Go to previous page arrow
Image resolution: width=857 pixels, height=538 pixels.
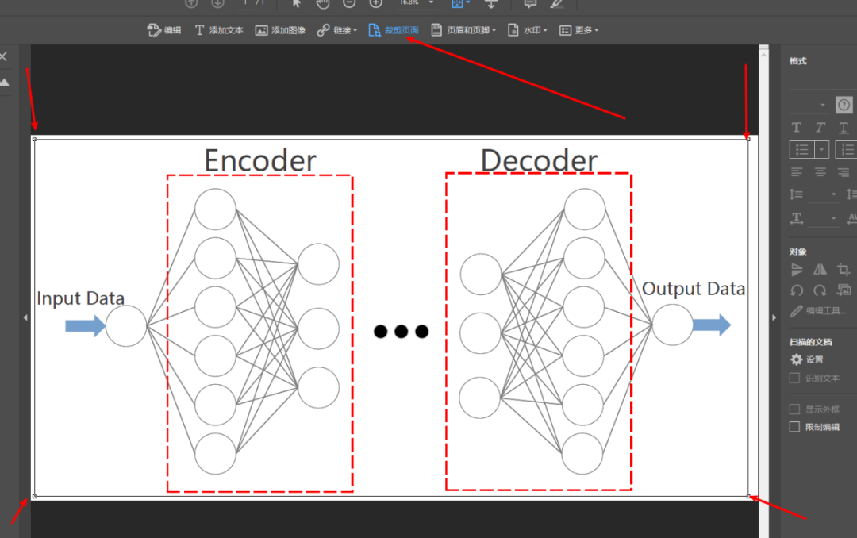[191, 3]
